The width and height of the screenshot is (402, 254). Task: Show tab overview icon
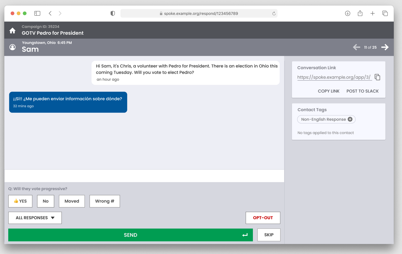click(385, 13)
